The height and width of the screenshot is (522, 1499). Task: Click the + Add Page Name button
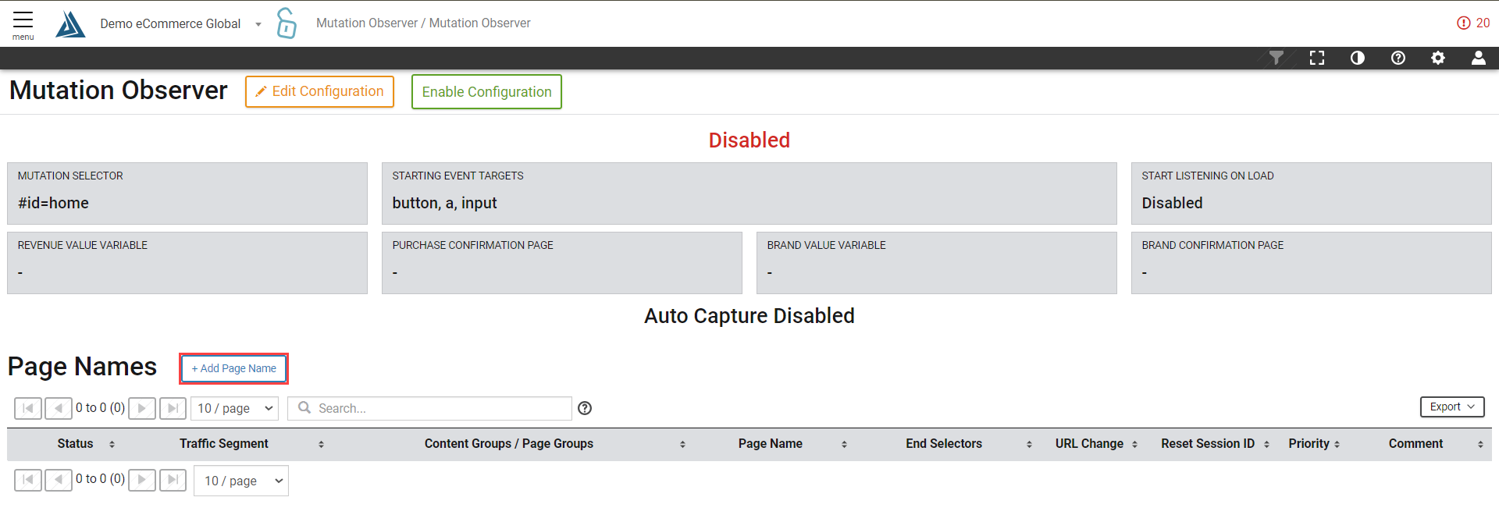tap(234, 368)
